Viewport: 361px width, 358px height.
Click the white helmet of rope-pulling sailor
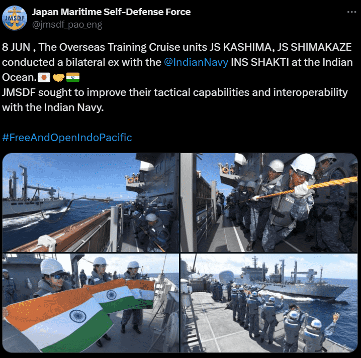tap(304, 164)
